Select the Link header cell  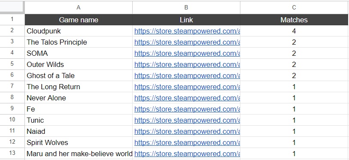tap(186, 20)
